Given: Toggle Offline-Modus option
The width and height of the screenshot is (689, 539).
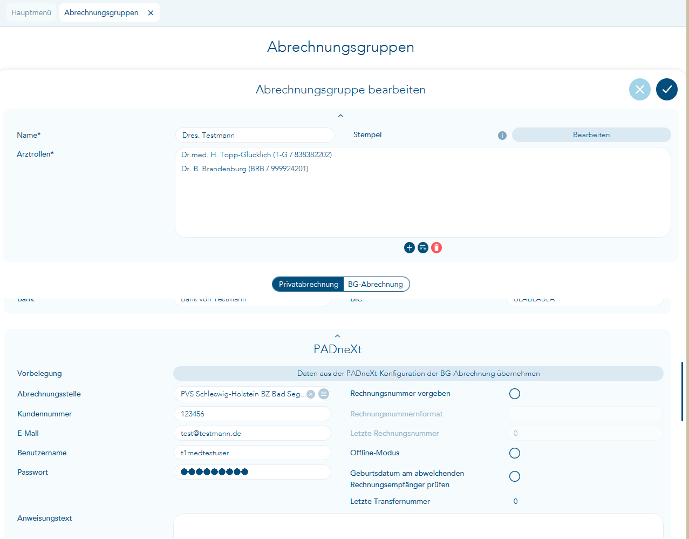Looking at the screenshot, I should point(514,453).
